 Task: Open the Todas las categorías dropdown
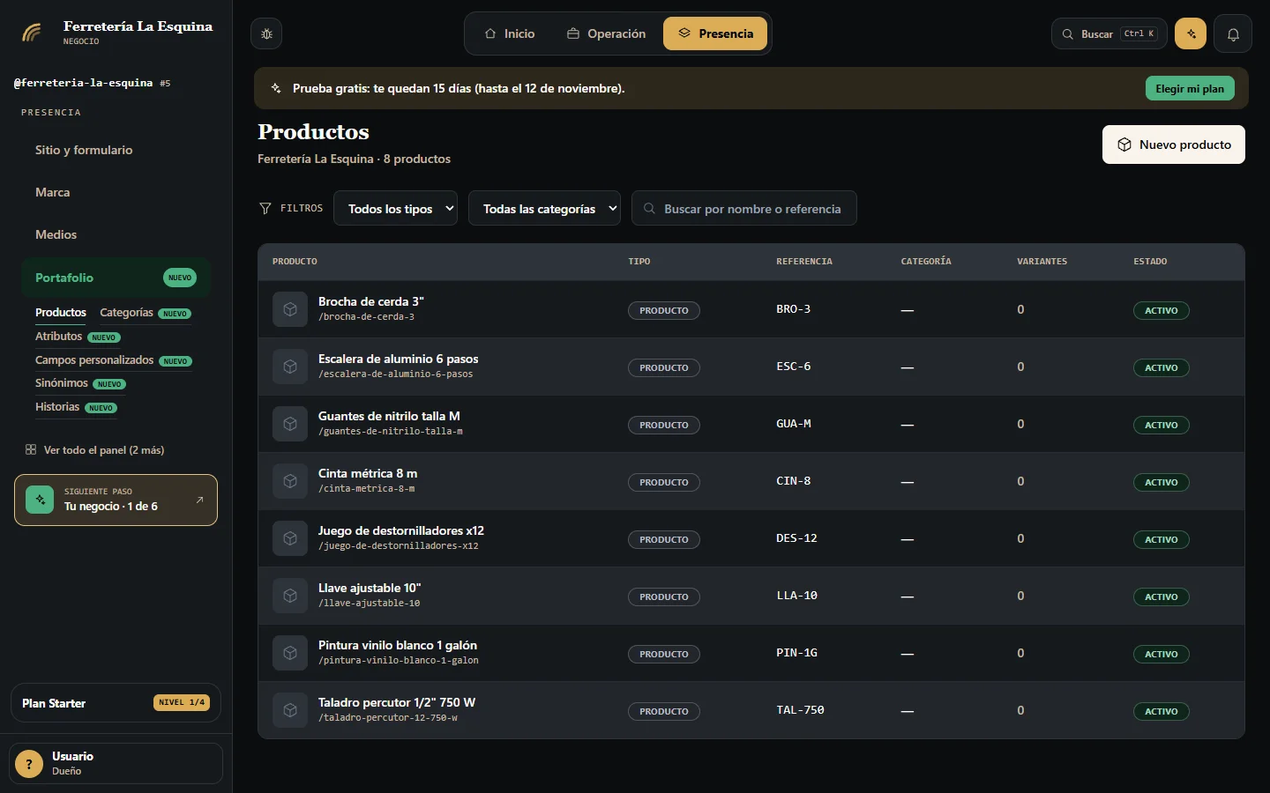544,208
